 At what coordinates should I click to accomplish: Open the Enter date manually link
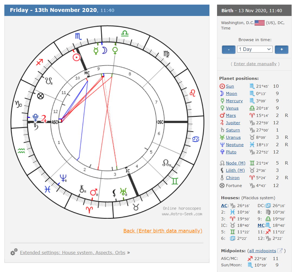pos(255,64)
